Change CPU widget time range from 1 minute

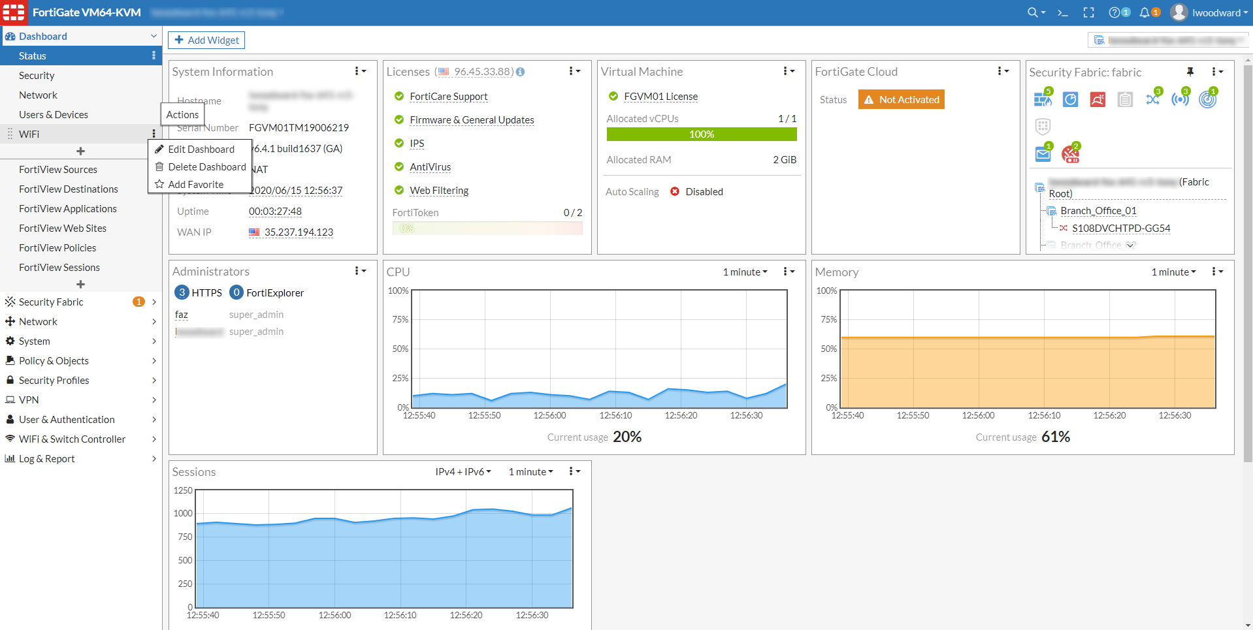(x=744, y=272)
